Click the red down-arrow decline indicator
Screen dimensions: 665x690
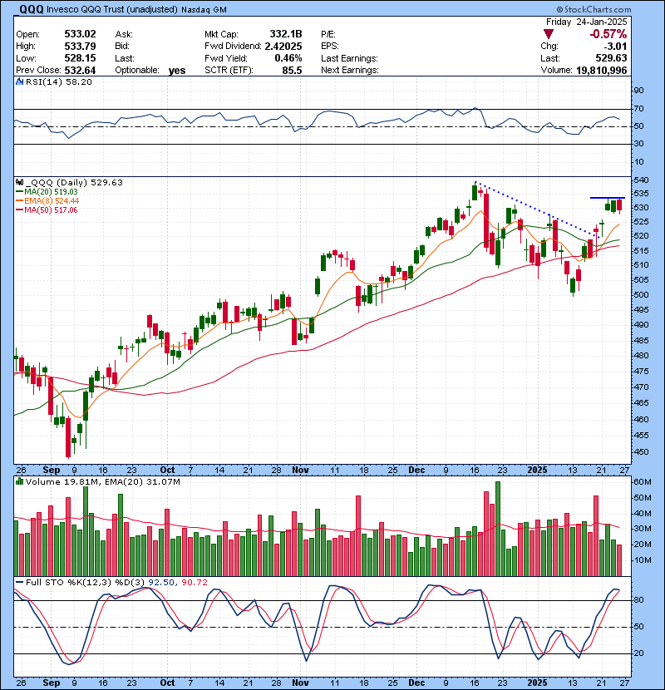[x=547, y=35]
